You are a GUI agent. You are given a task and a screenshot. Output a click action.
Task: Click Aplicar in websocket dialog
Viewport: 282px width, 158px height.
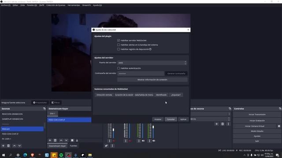183,119
